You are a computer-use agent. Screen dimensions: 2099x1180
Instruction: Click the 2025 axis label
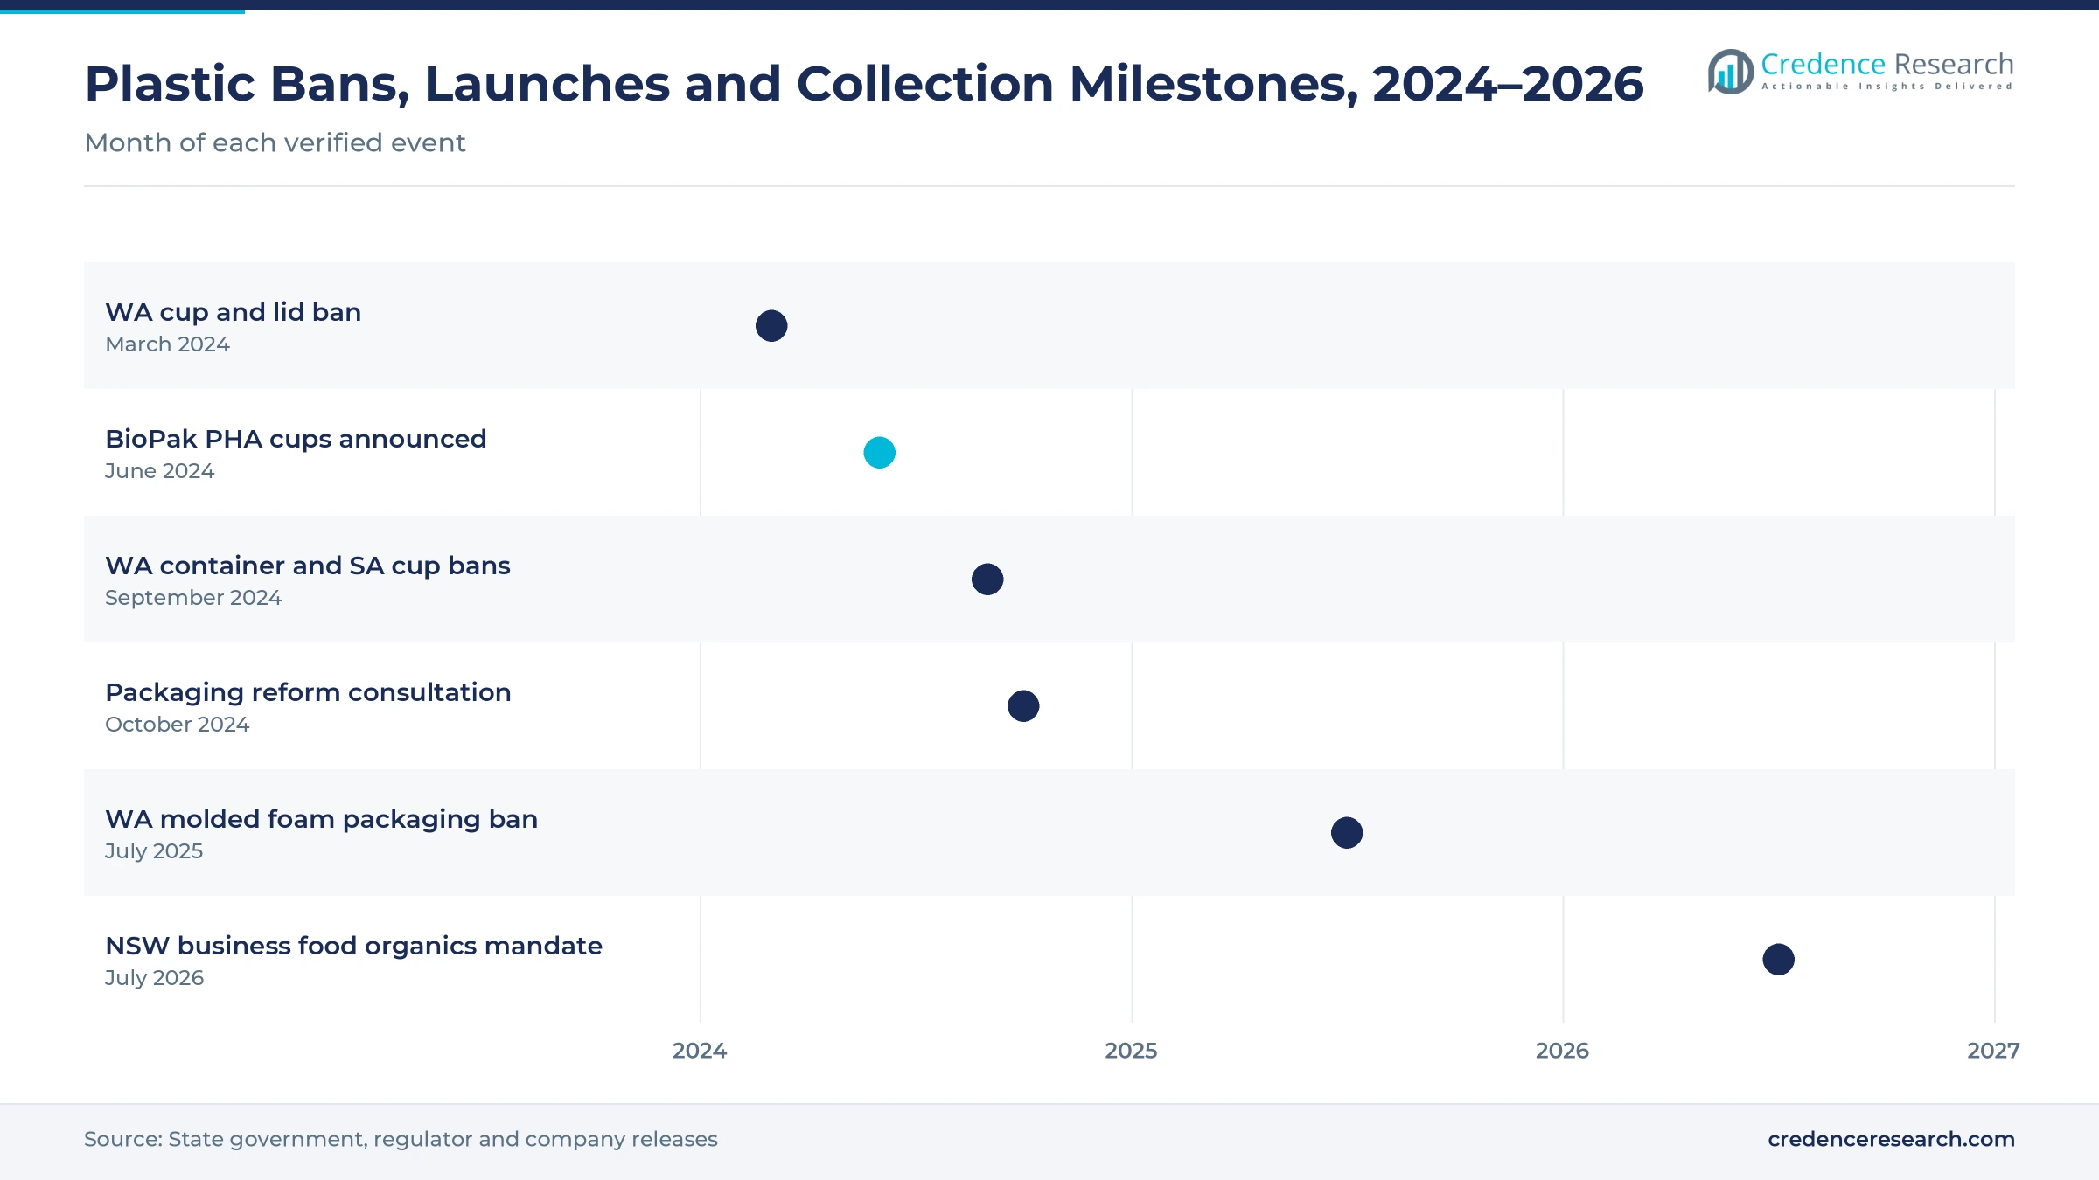point(1131,1051)
